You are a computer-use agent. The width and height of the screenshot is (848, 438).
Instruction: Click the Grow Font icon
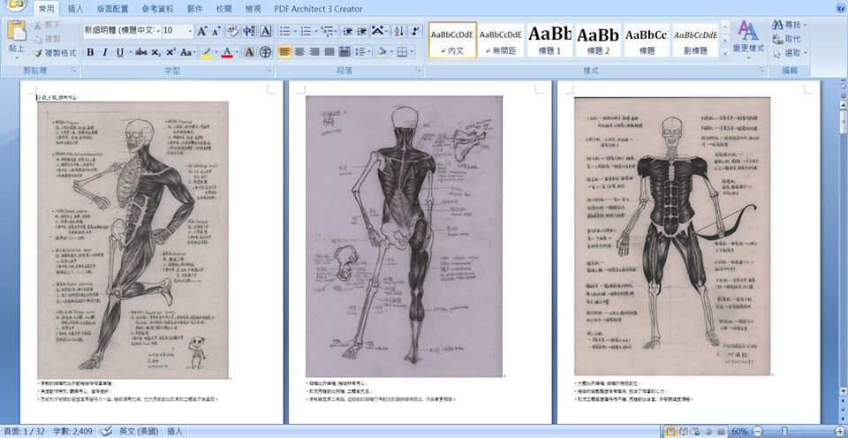[202, 31]
